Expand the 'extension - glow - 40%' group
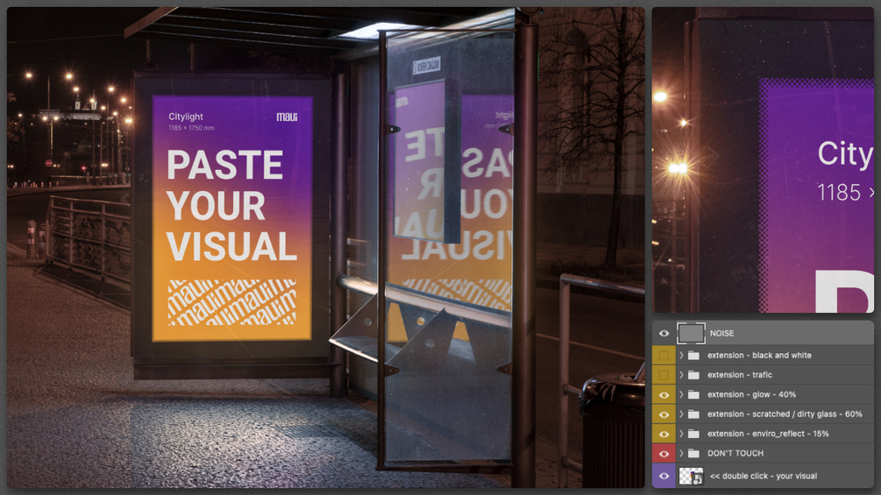 (681, 394)
